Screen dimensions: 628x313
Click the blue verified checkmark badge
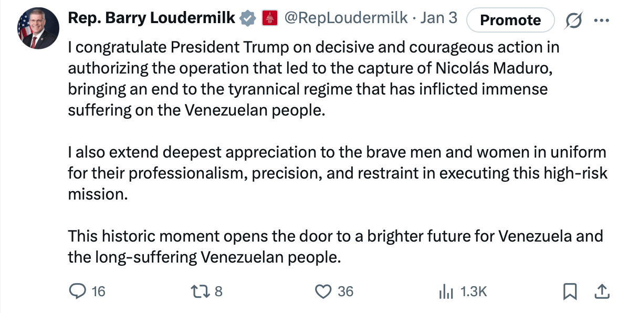click(247, 19)
